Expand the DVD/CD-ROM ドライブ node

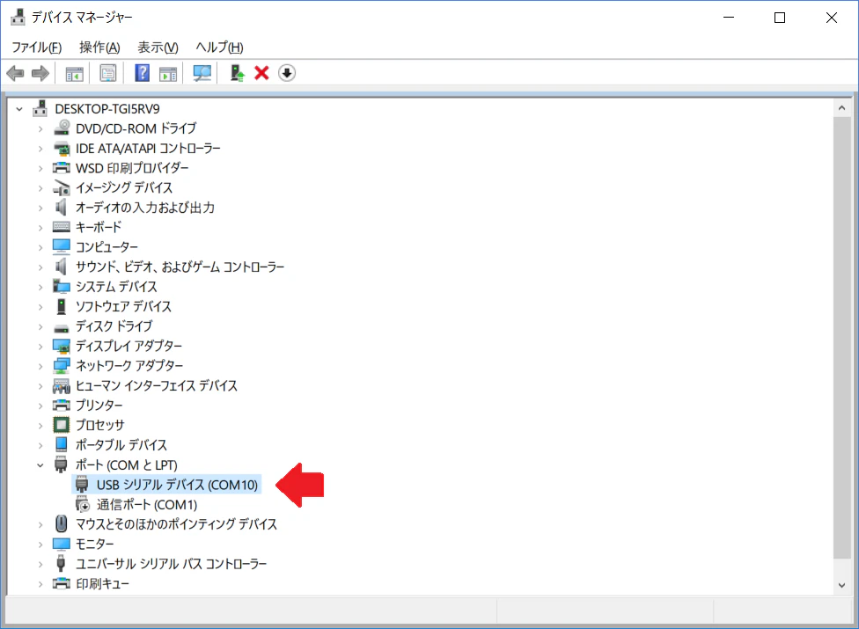click(40, 129)
